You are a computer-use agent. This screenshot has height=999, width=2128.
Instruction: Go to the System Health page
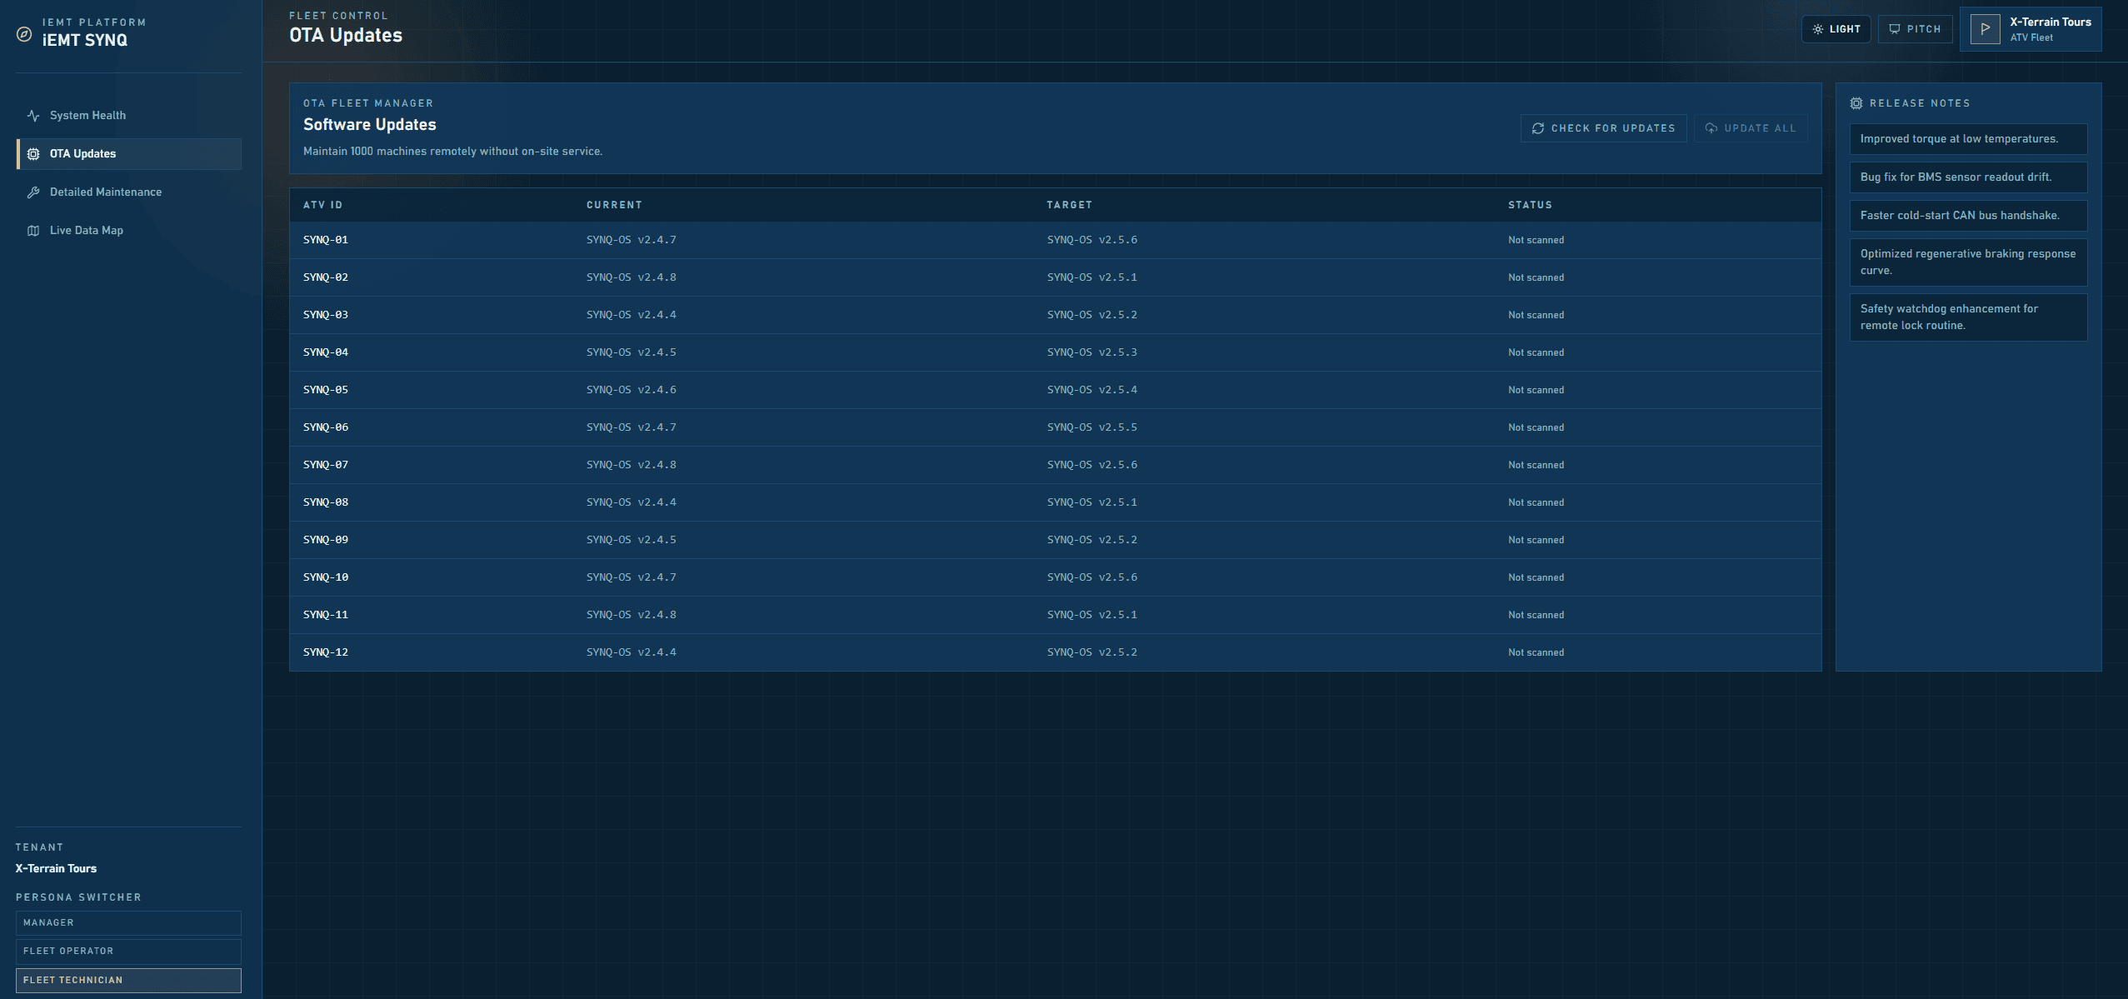coord(87,116)
